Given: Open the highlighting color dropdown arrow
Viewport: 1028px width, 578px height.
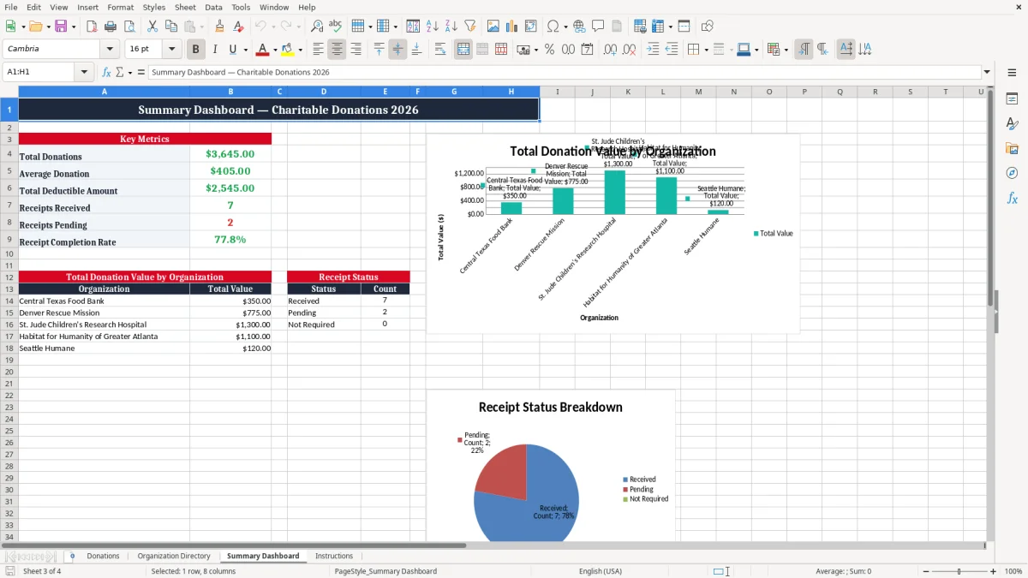Looking at the screenshot, I should [x=300, y=50].
